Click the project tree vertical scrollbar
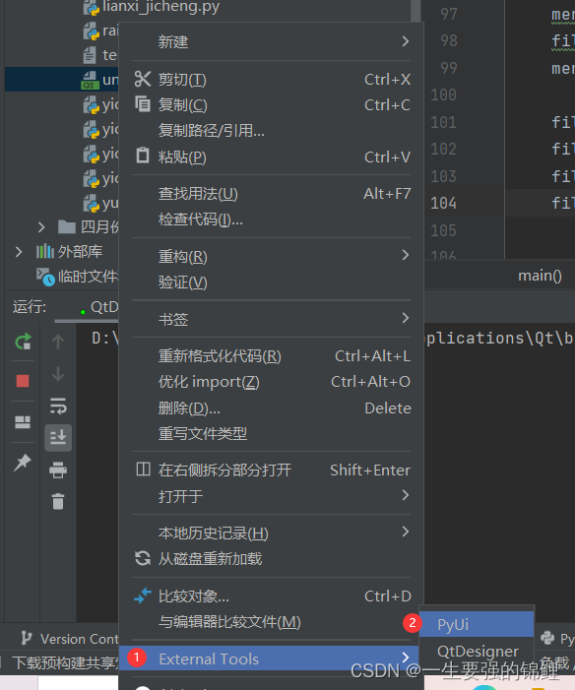 (415, 11)
